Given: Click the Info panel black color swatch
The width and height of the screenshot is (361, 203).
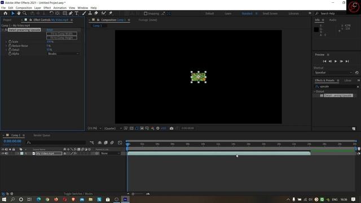Looking at the screenshot, I should point(316,29).
